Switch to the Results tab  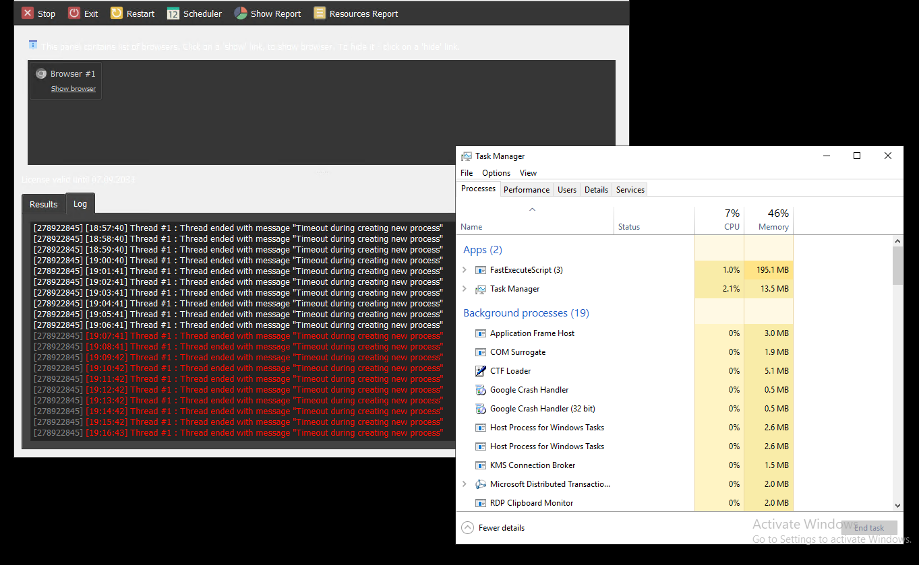44,204
